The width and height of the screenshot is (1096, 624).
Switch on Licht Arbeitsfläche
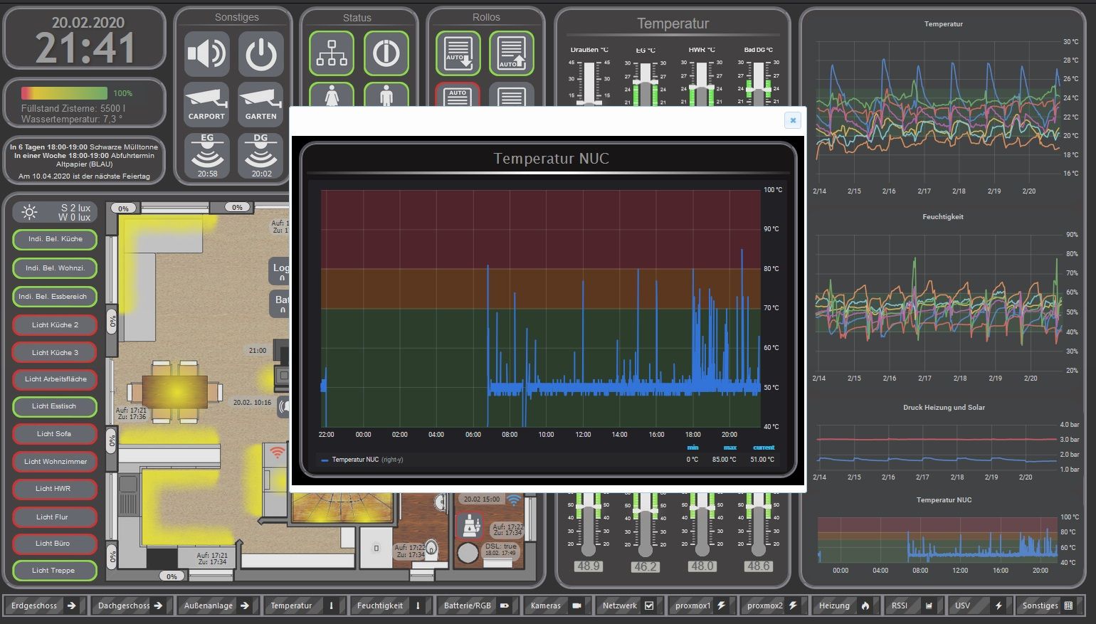pyautogui.click(x=55, y=379)
